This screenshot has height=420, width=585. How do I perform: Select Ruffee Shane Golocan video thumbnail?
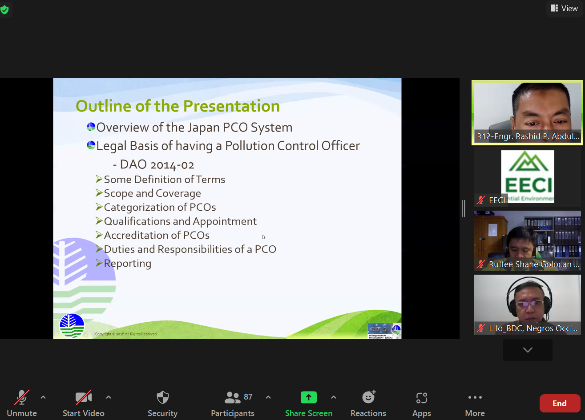[527, 241]
